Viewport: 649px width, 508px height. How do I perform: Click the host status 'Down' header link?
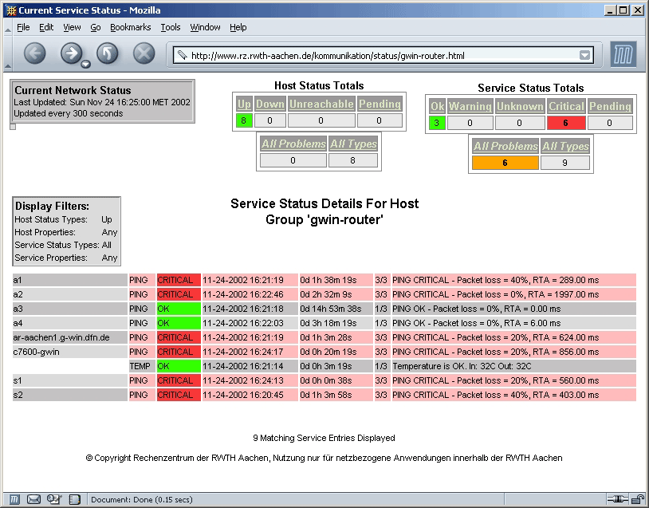[x=269, y=104]
